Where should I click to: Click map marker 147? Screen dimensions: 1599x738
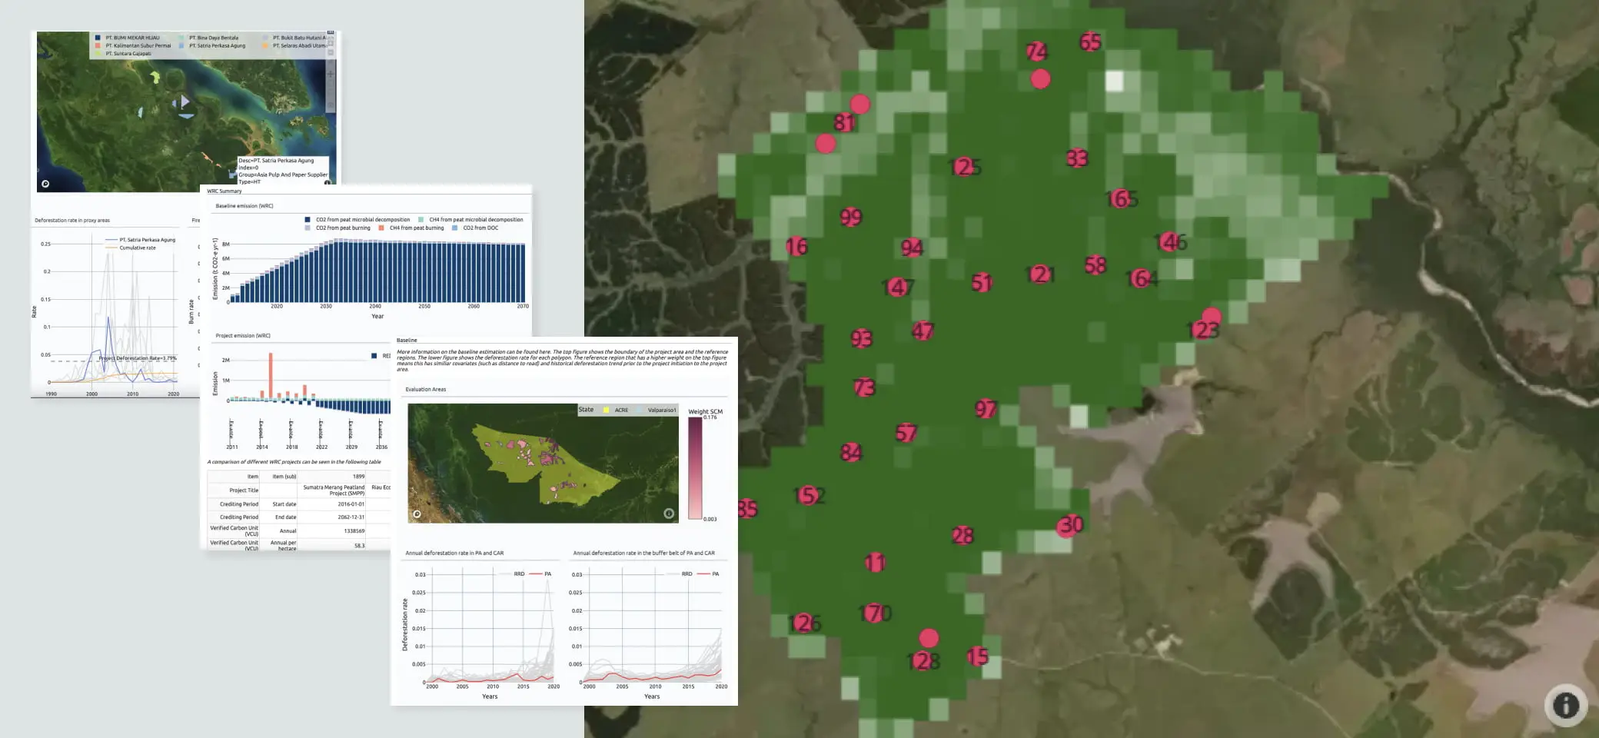(x=898, y=288)
